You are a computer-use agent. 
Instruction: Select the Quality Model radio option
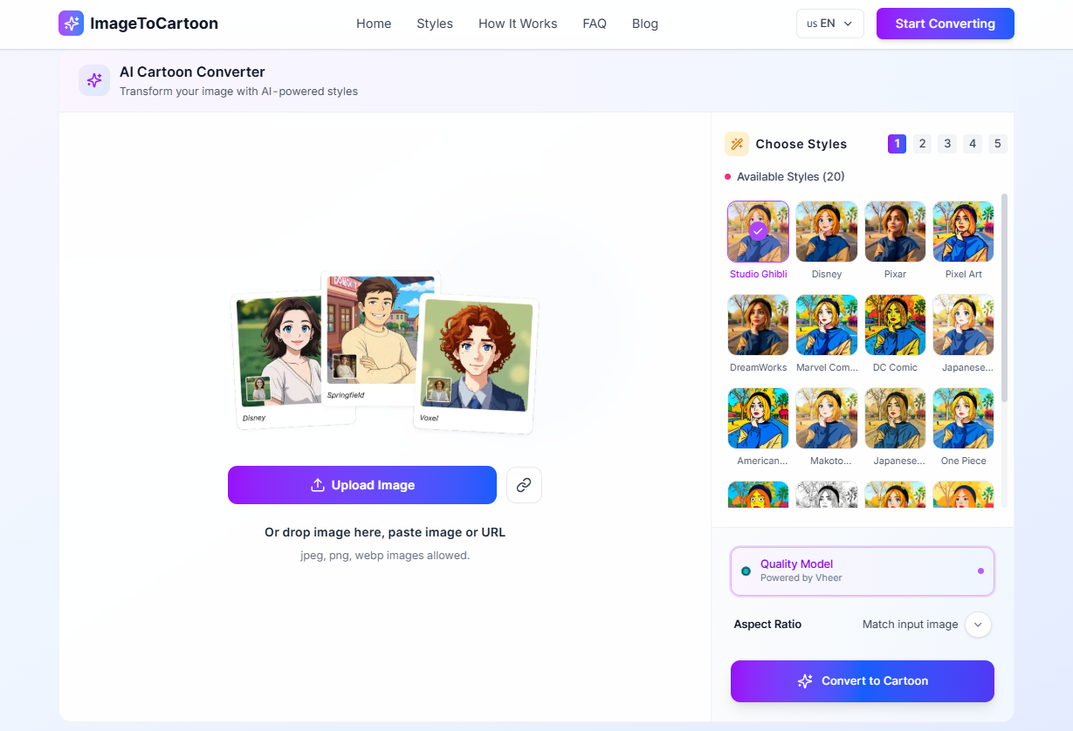click(x=746, y=571)
